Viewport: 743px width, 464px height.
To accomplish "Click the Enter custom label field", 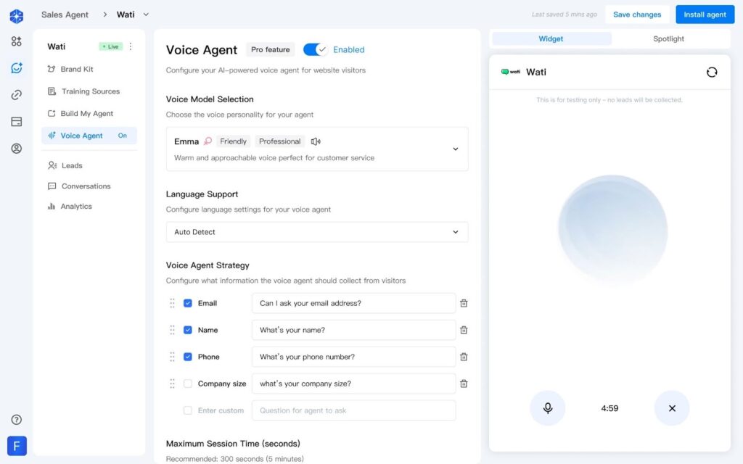I will pyautogui.click(x=221, y=410).
